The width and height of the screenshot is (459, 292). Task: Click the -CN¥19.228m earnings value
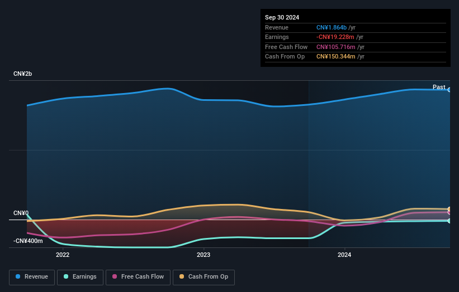tap(335, 37)
